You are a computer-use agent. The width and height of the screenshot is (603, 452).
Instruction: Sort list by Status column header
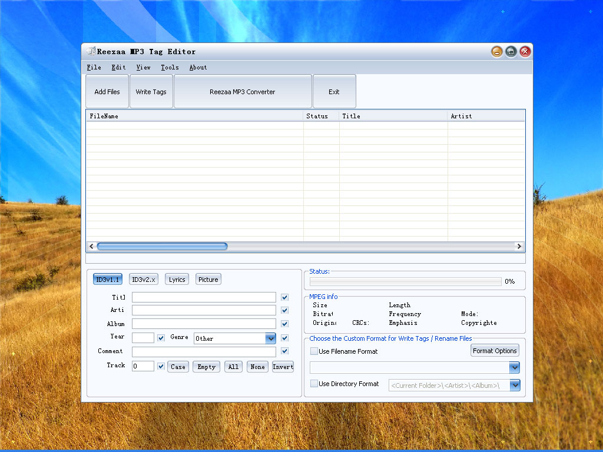pos(321,116)
